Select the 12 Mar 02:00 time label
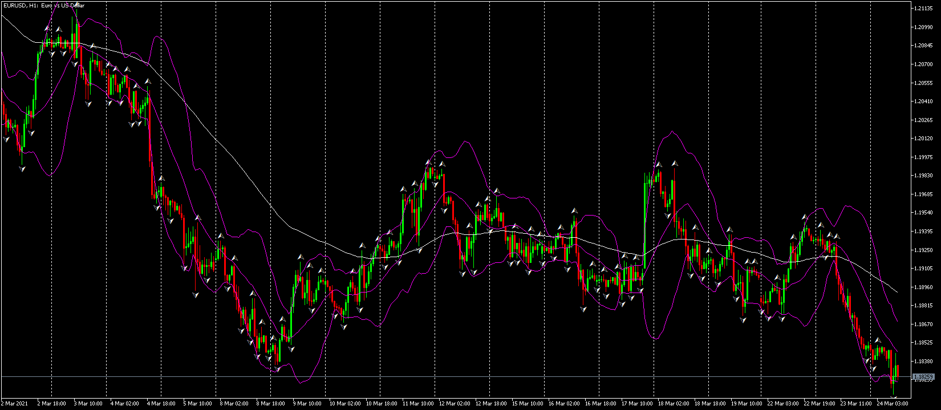The width and height of the screenshot is (941, 410). [456, 404]
